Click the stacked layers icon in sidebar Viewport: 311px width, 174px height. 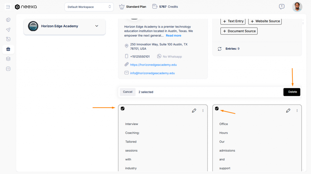coord(8,59)
